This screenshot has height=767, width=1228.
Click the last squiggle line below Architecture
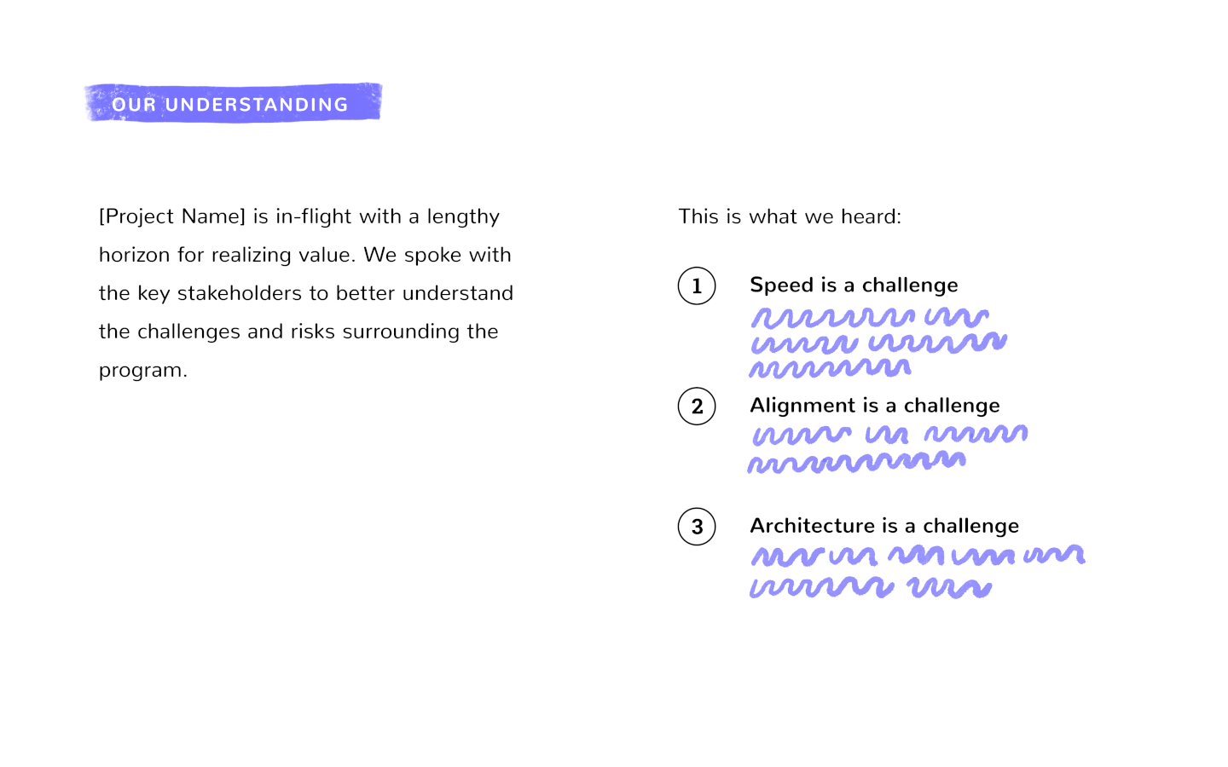click(871, 587)
